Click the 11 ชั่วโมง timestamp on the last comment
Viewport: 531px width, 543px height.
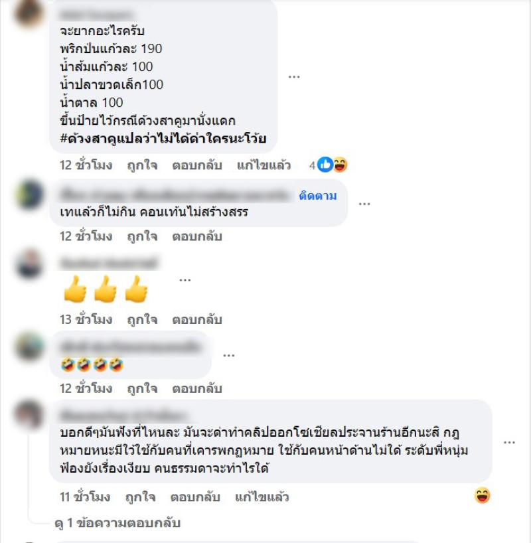pyautogui.click(x=85, y=497)
